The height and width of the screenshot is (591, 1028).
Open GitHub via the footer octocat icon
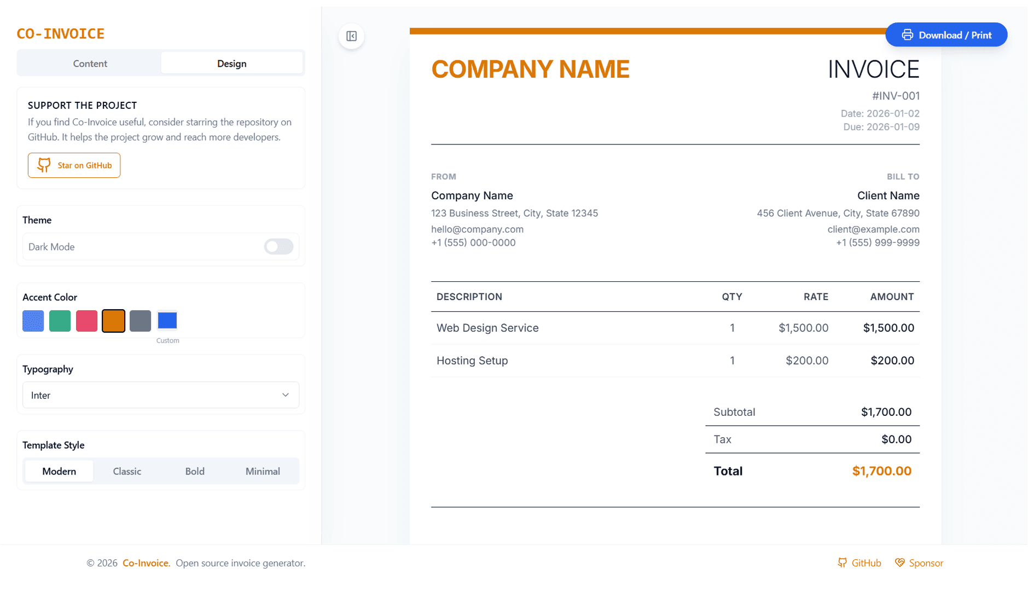click(x=842, y=563)
